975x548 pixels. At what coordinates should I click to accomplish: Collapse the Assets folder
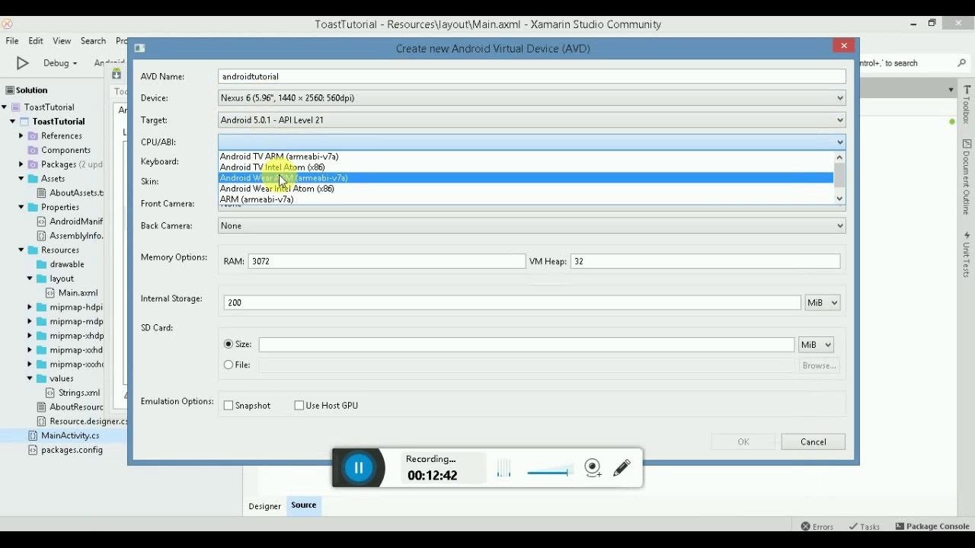(x=21, y=179)
